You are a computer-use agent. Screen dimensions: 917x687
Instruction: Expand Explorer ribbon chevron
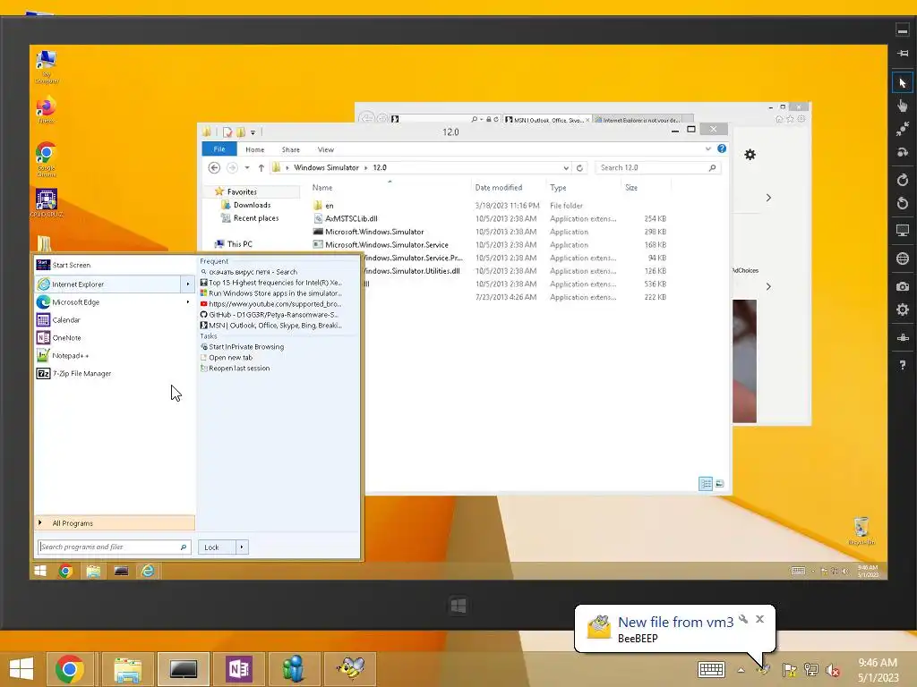708,149
